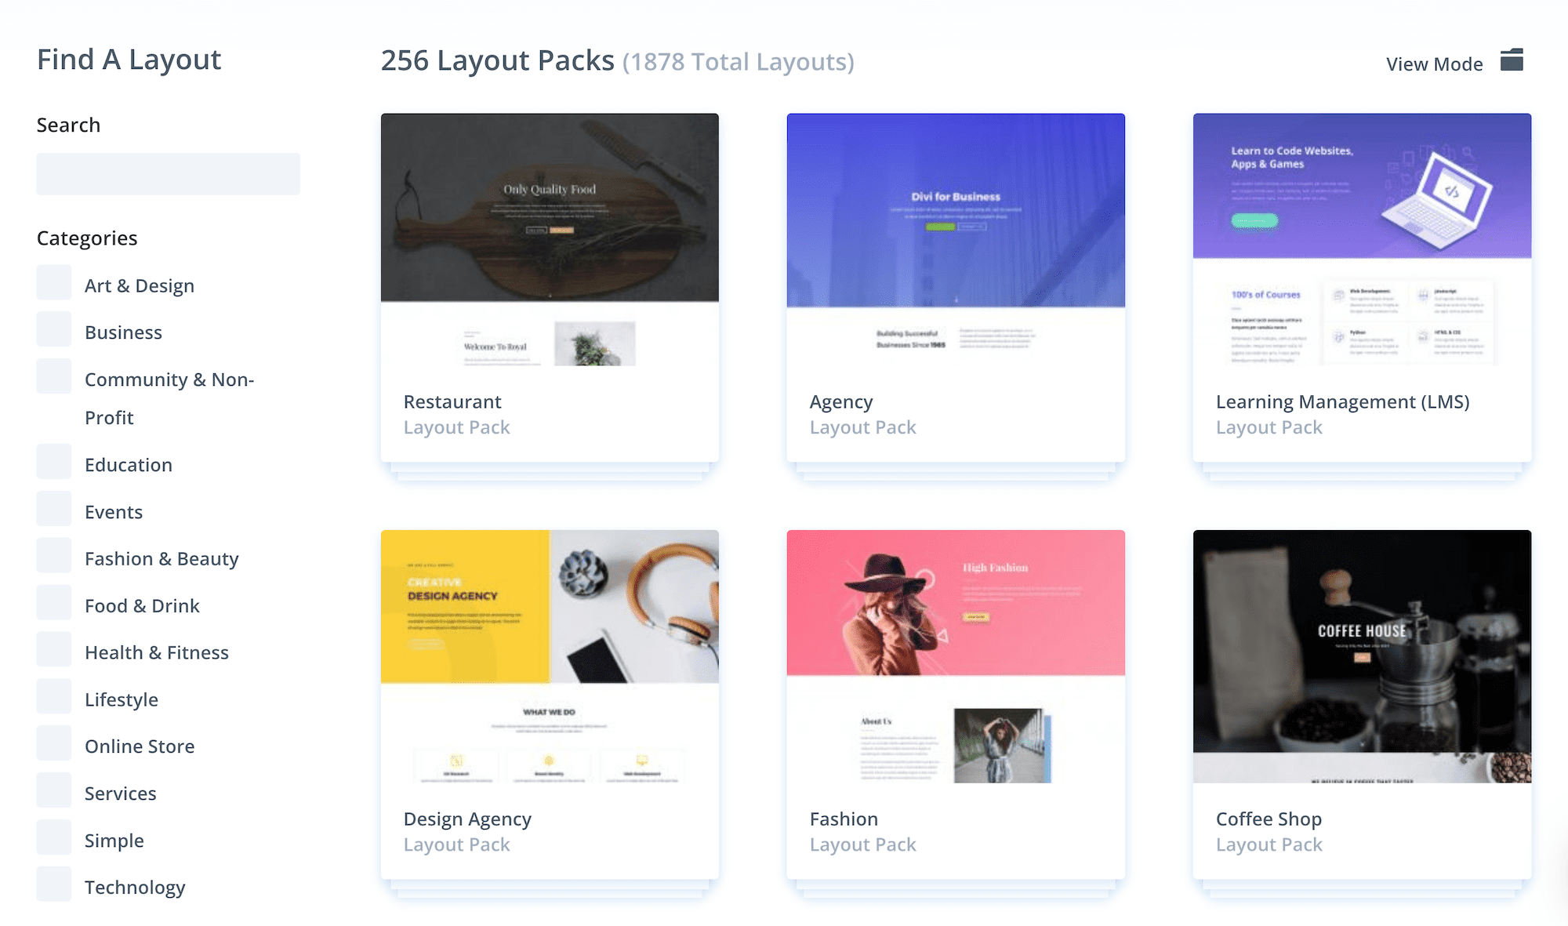The height and width of the screenshot is (926, 1568).
Task: Check the Health & Fitness category
Action: point(53,649)
